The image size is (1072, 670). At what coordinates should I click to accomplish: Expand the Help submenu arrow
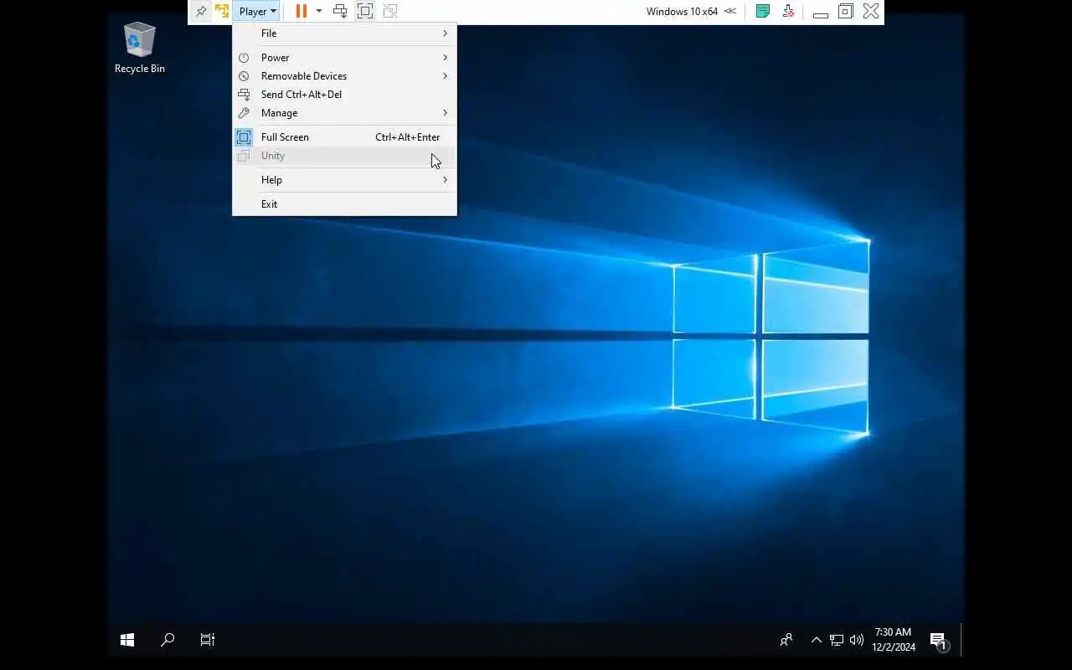pos(445,180)
